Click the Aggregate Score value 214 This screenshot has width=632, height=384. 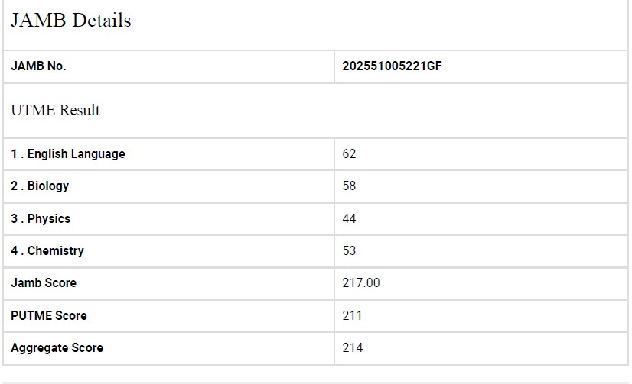[x=353, y=348]
